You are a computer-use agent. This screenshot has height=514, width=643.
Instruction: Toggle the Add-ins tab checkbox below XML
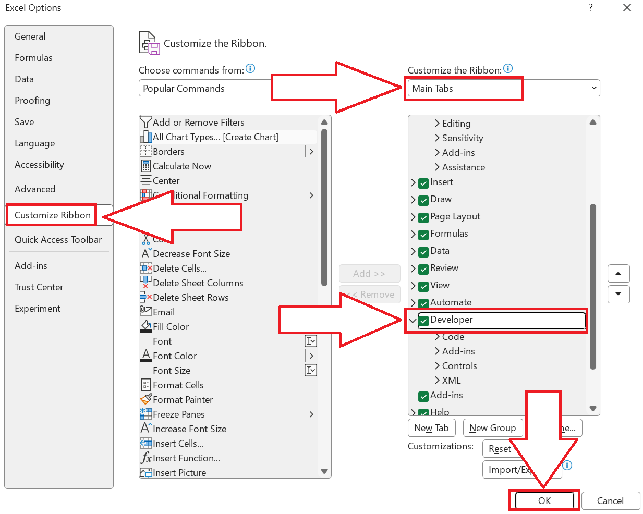coord(423,396)
